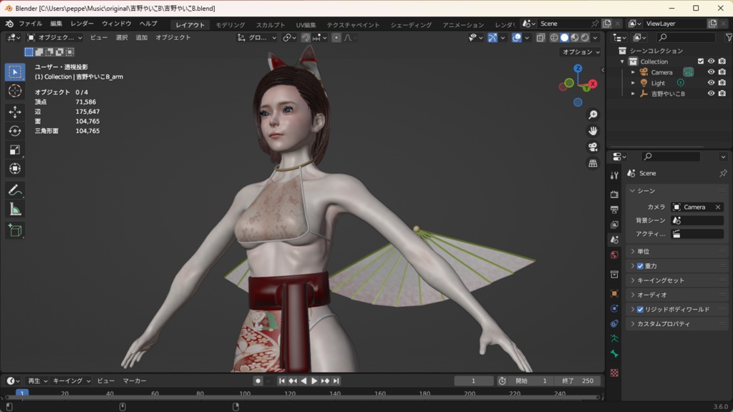733x412 pixels.
Task: Click the viewport zoom magnifier icon
Action: click(x=593, y=115)
